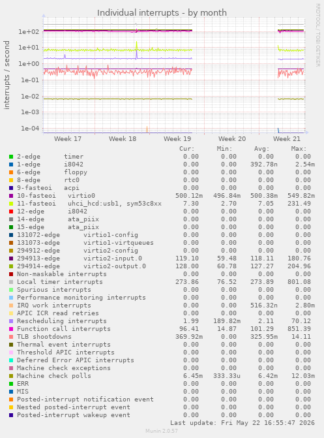Click the Week 20 x-axis label
324x438 pixels.
232,139
